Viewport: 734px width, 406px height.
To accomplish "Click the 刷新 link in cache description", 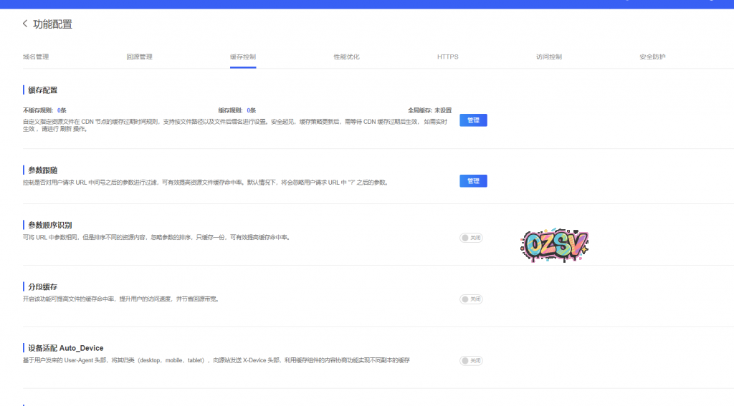I will [x=64, y=129].
